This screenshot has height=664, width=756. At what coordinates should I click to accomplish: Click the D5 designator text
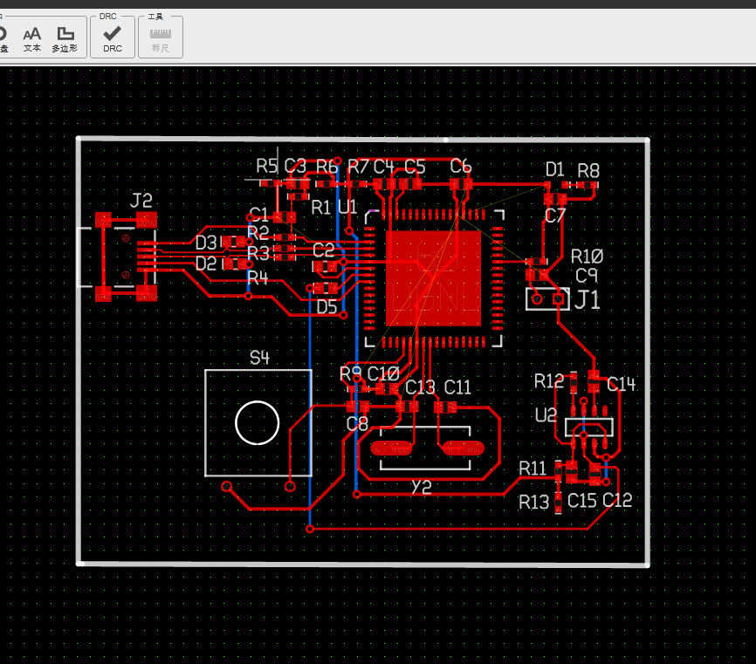pyautogui.click(x=326, y=307)
